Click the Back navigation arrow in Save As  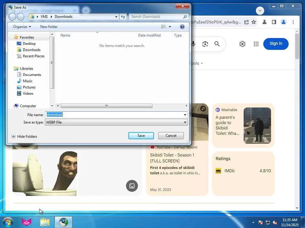[12, 17]
